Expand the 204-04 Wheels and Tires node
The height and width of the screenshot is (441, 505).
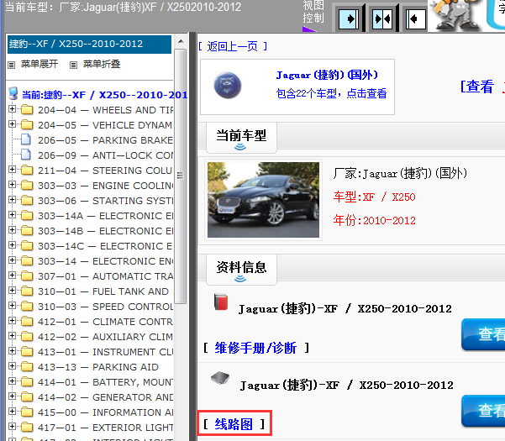(13, 109)
